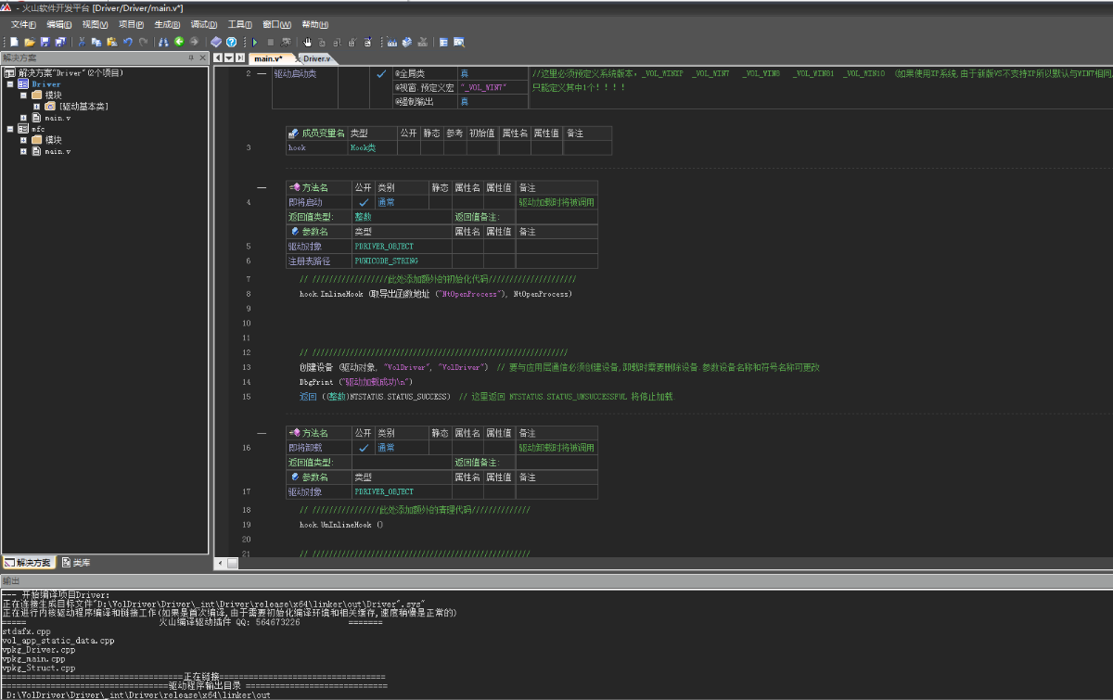Image resolution: width=1113 pixels, height=700 pixels.
Task: Save the current file with the floppy icon
Action: point(45,42)
